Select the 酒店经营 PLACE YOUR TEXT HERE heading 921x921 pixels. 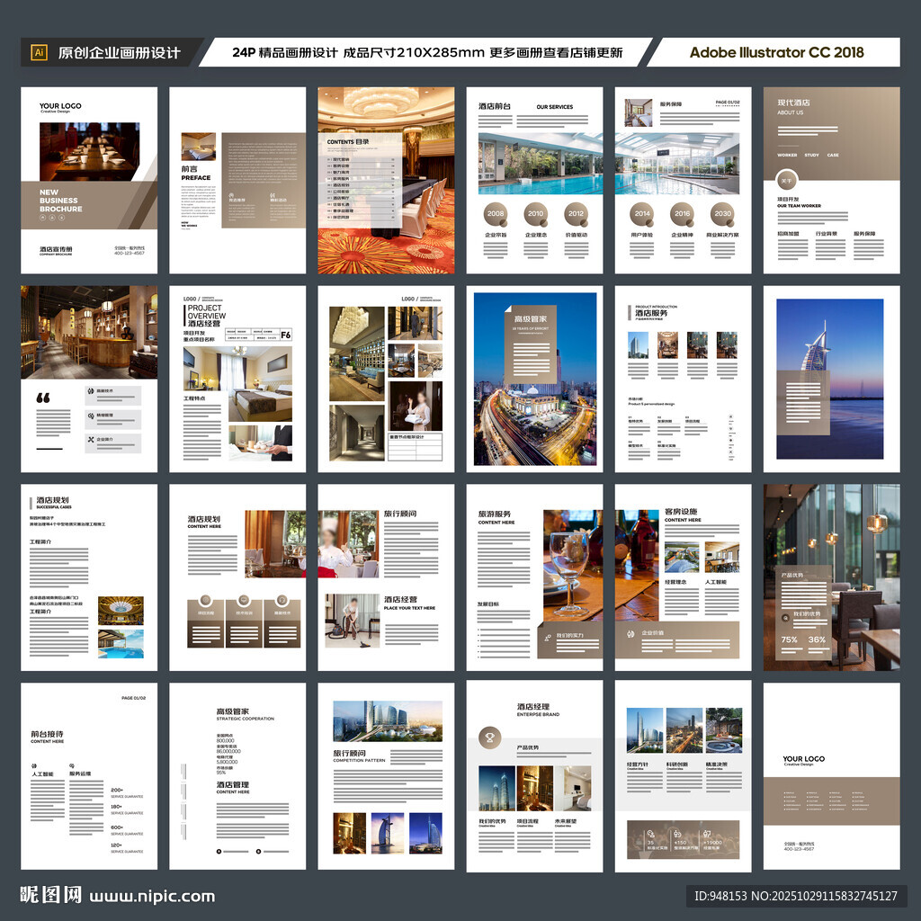(409, 604)
